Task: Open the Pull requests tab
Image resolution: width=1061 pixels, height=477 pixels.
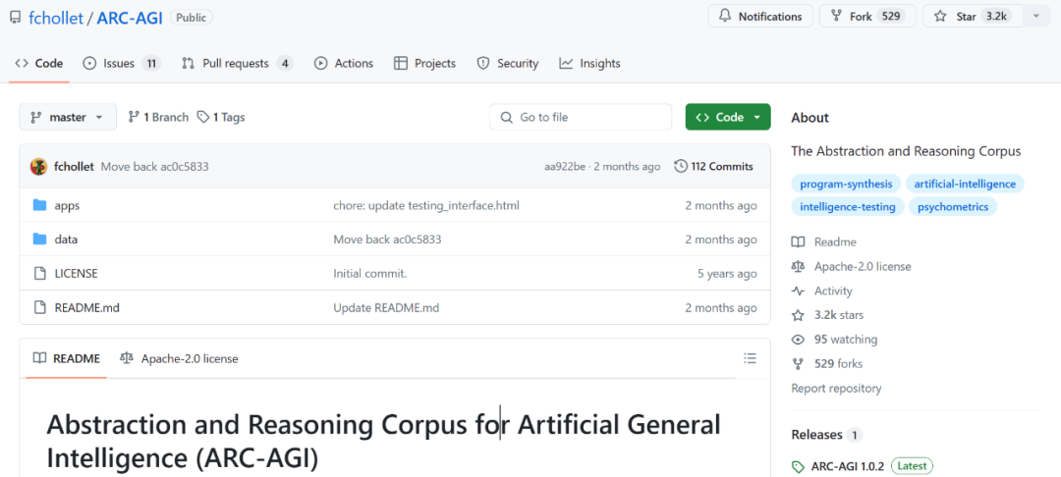Action: [x=237, y=64]
